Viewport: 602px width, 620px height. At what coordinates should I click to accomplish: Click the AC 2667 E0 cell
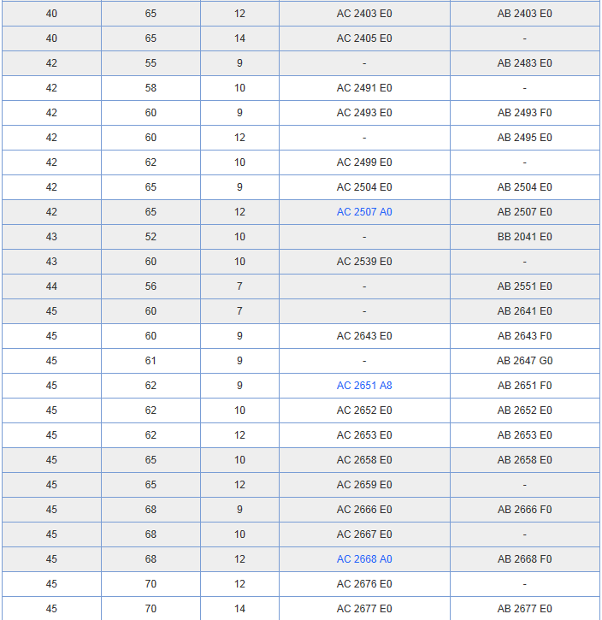coord(364,534)
